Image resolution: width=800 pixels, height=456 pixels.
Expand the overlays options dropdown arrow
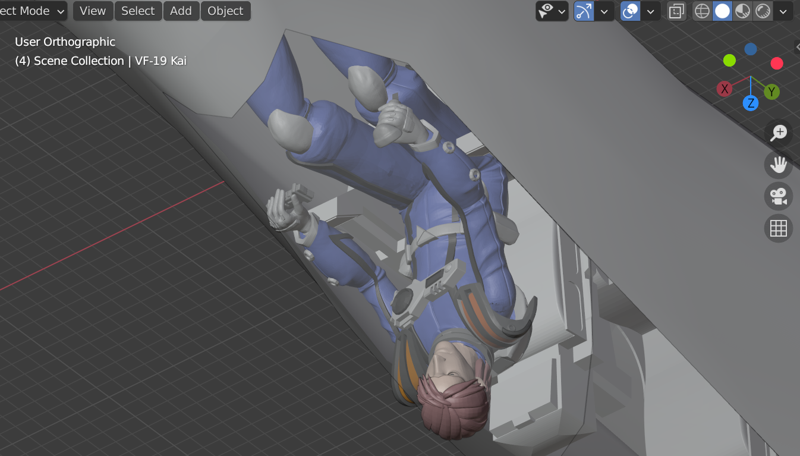tap(651, 11)
